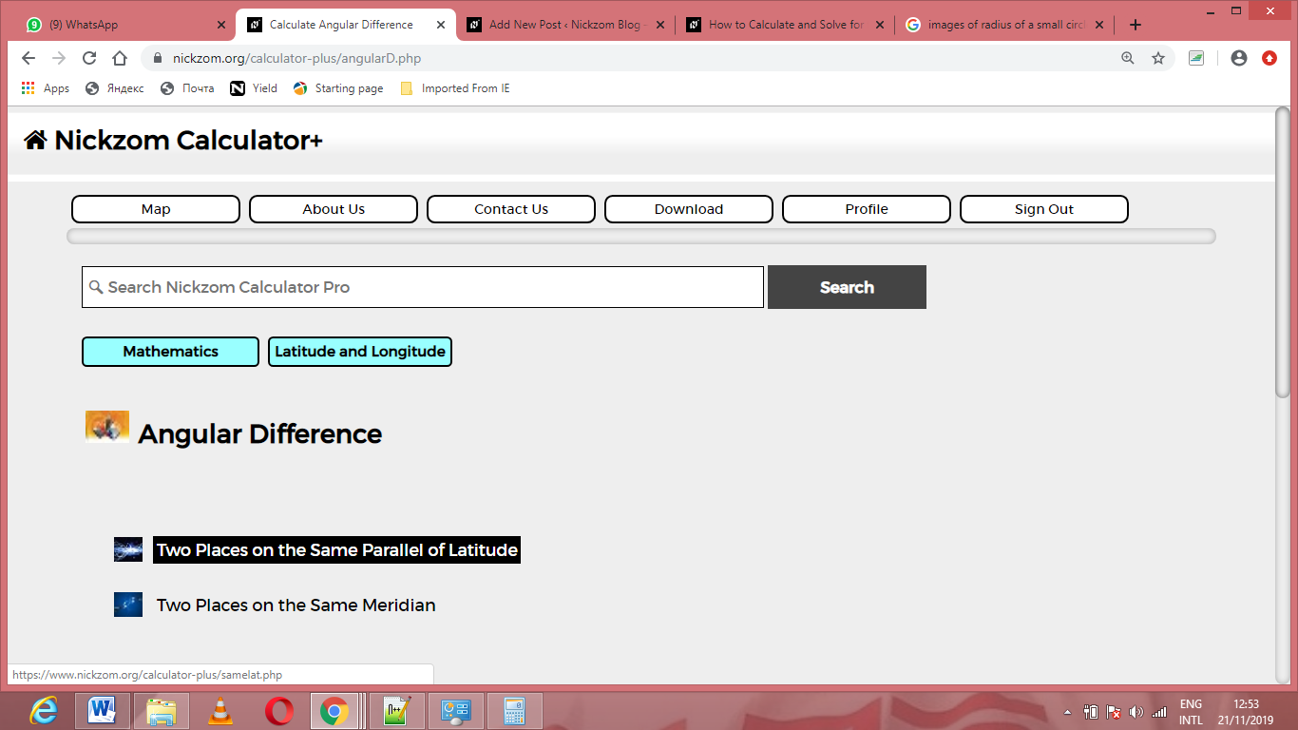Click the ENG INTL language indicator
Image resolution: width=1298 pixels, height=730 pixels.
pos(1191,712)
